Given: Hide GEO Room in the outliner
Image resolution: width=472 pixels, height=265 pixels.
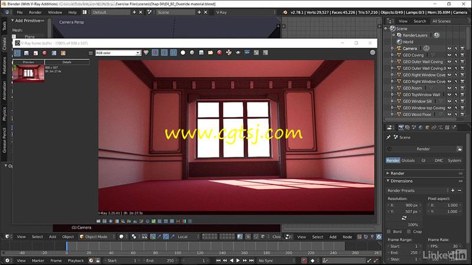Looking at the screenshot, I should pyautogui.click(x=450, y=88).
